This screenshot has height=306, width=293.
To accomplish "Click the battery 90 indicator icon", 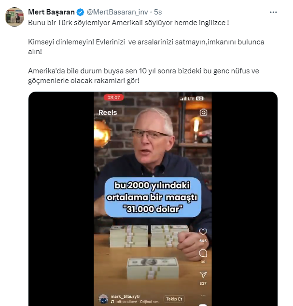I will (x=199, y=98).
